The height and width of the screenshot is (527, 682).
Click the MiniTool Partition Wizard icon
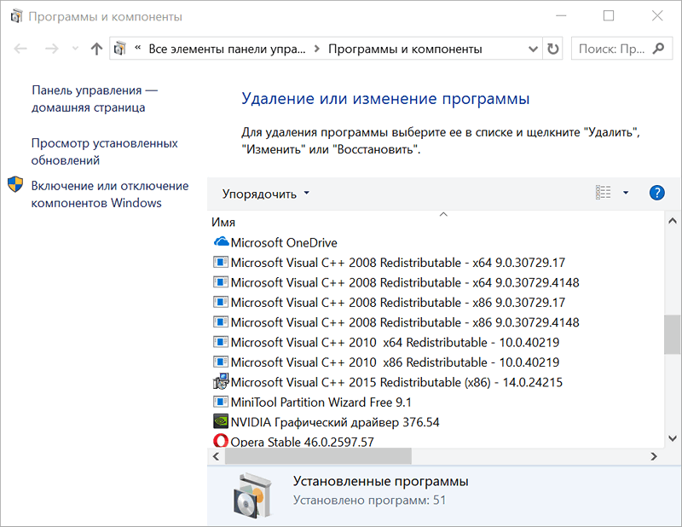tap(221, 402)
